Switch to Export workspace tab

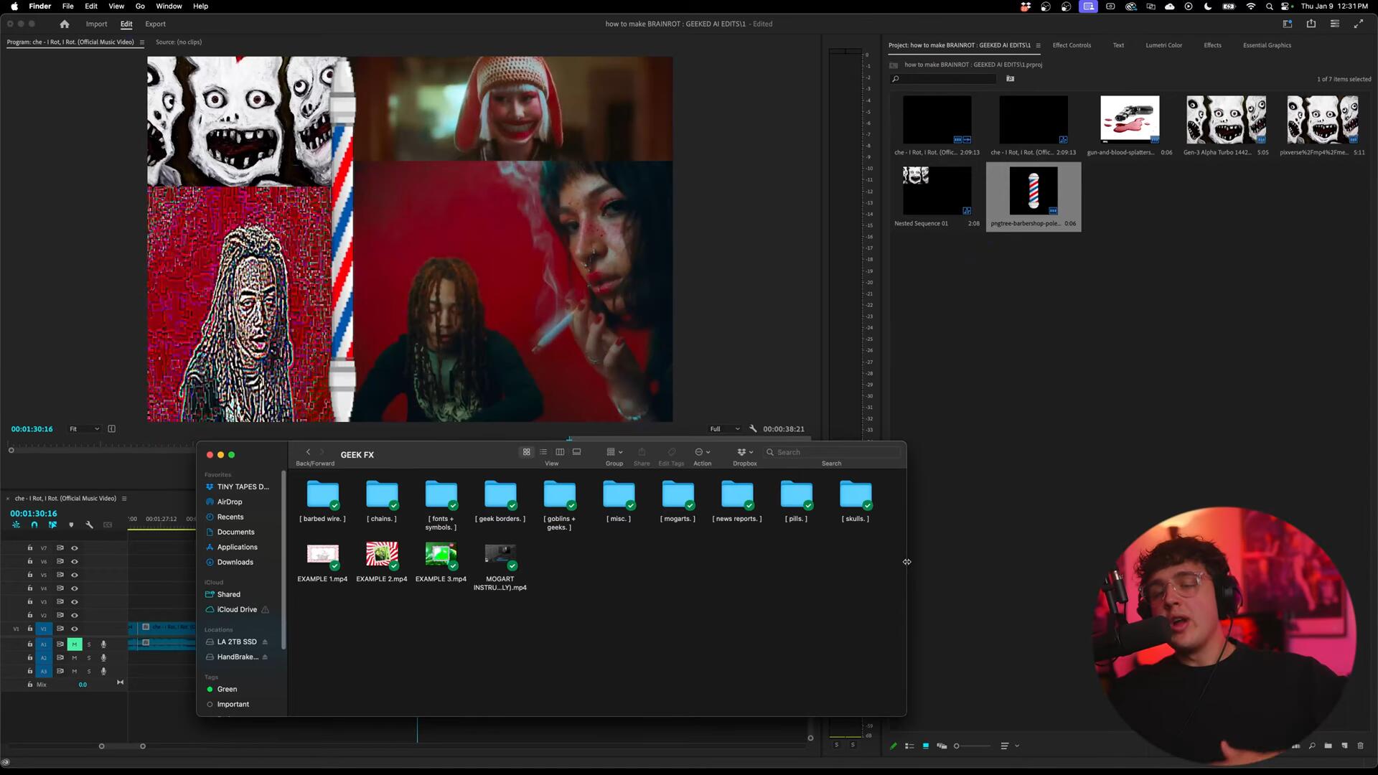[155, 24]
